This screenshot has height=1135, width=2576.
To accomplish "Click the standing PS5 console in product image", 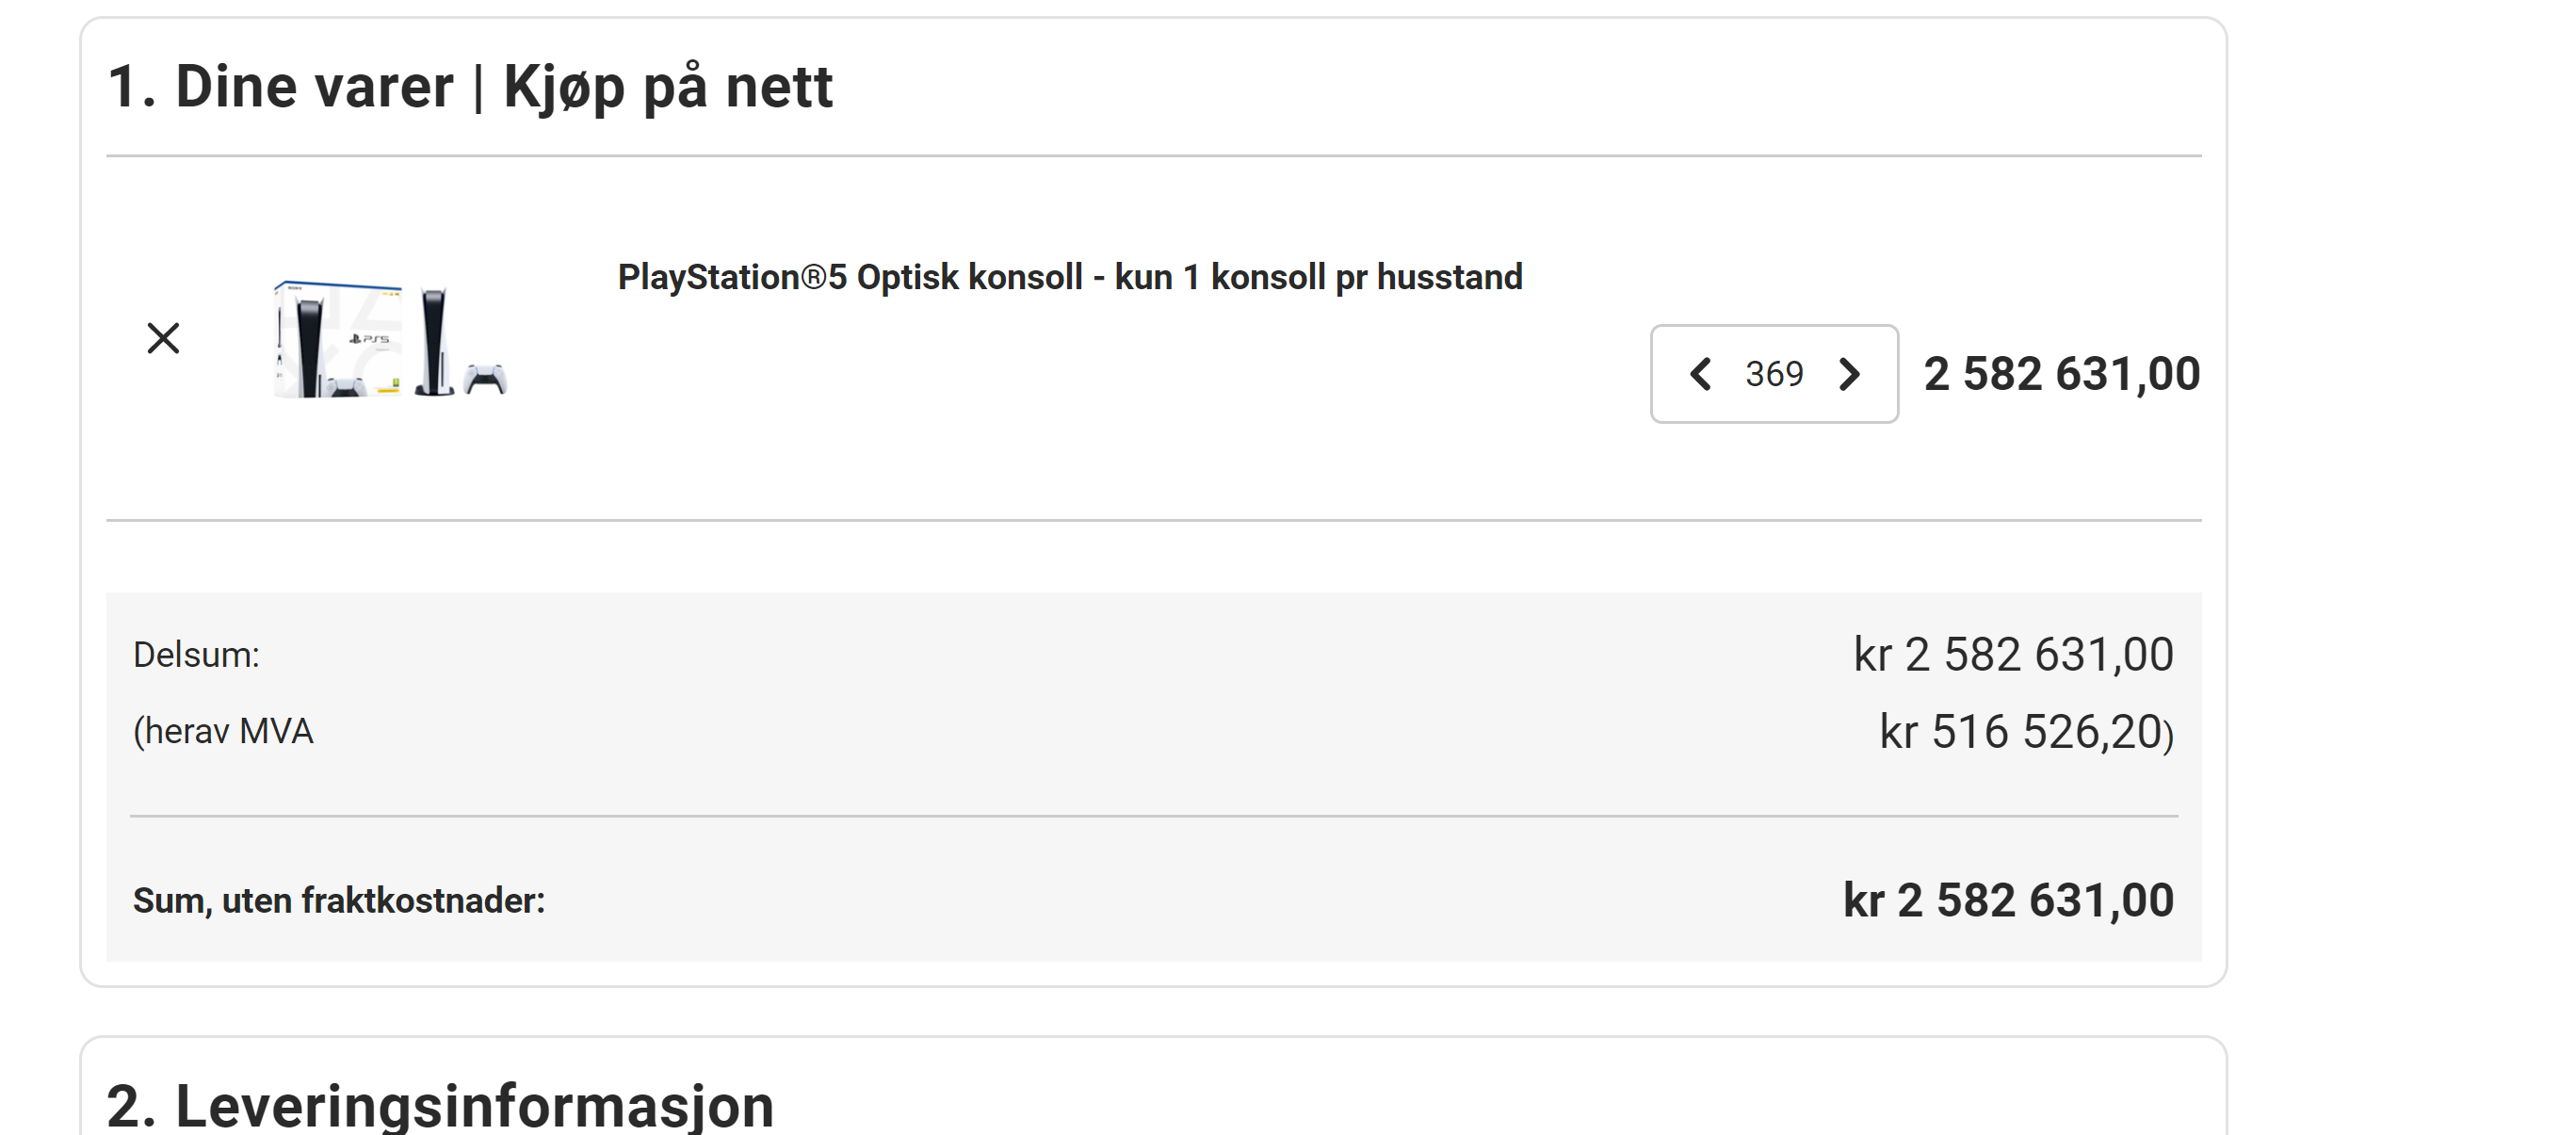I will pyautogui.click(x=434, y=341).
